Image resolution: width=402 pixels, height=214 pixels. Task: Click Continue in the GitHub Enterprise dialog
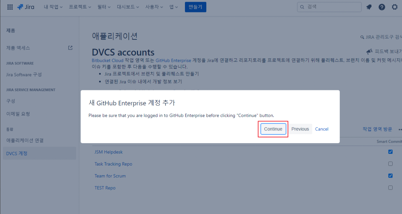tap(273, 129)
